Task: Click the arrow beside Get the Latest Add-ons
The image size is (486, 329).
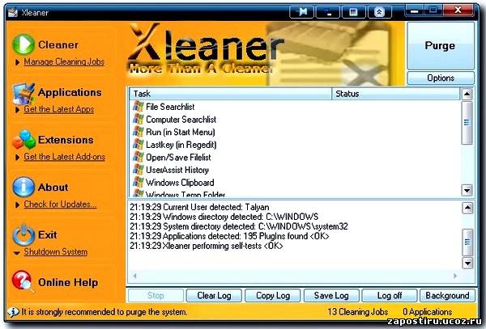Action: (17, 158)
